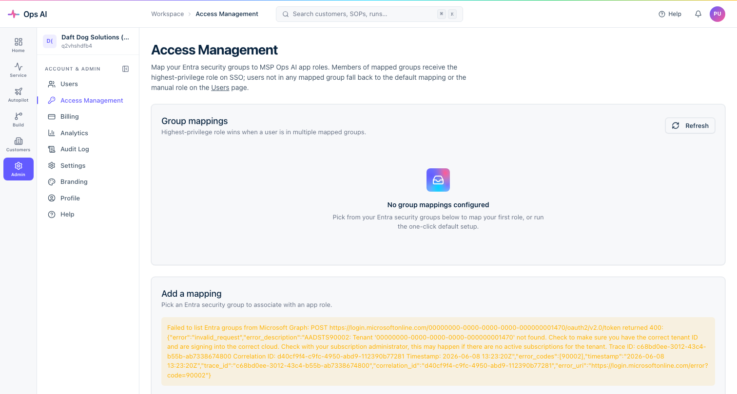Viewport: 737px width, 394px height.
Task: Open Home from the left rail
Action: pyautogui.click(x=19, y=45)
